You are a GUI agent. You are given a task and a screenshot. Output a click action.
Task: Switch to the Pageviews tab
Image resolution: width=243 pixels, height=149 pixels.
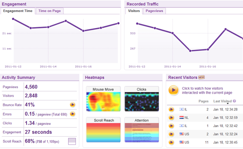point(154,11)
